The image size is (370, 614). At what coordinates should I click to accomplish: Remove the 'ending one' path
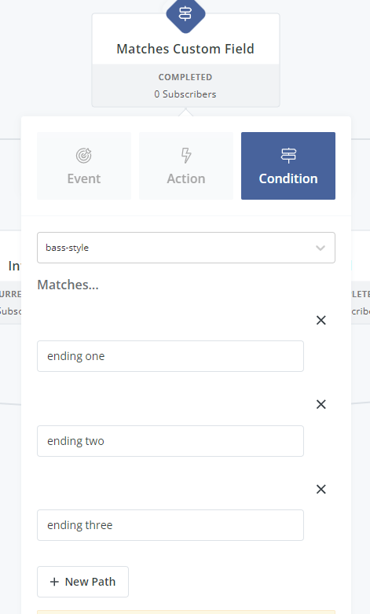[321, 320]
